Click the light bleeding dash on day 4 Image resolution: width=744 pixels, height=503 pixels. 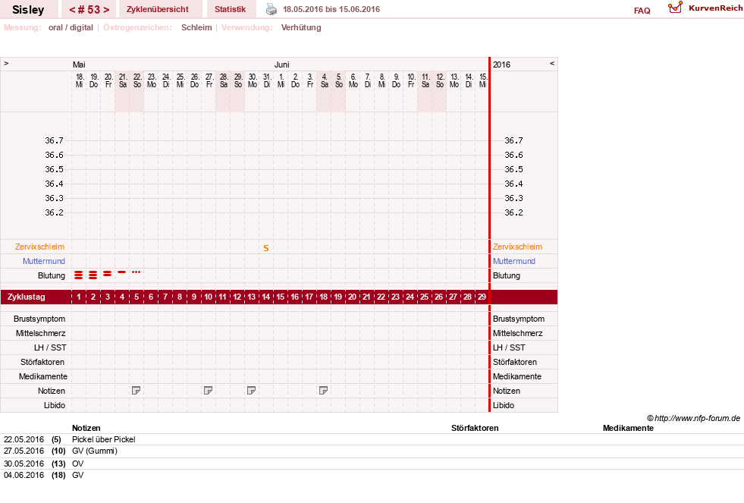click(122, 272)
